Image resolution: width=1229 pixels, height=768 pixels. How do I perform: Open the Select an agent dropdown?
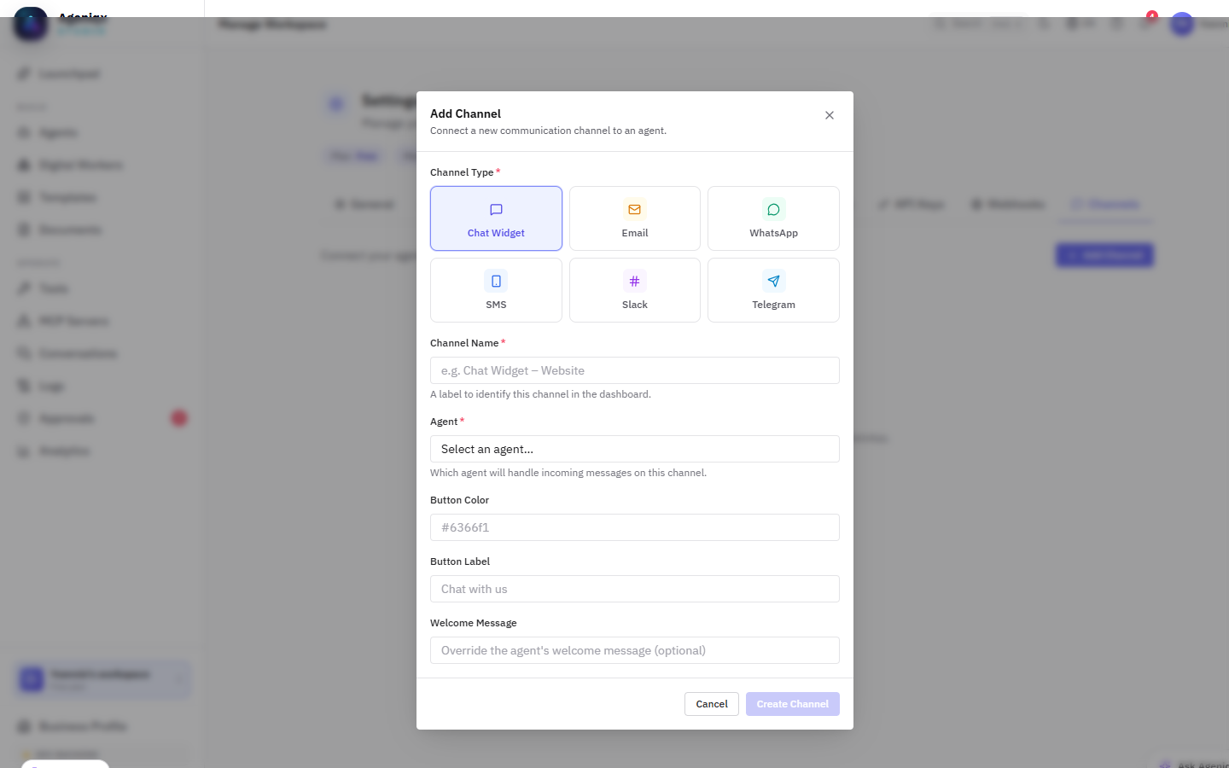pos(635,449)
